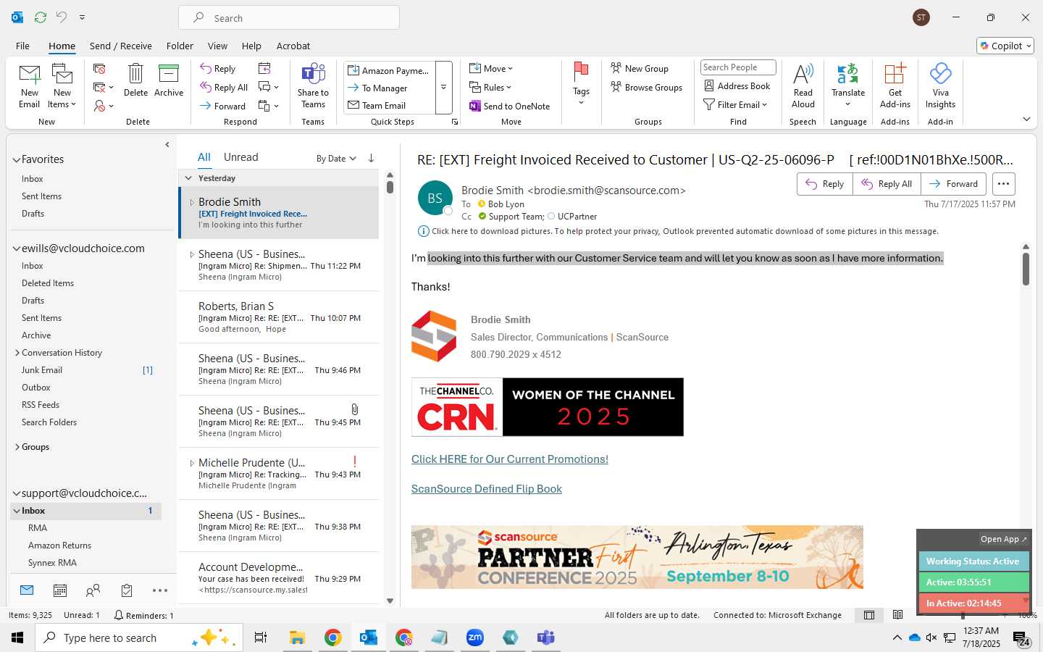Expand the Groups section
This screenshot has height=652, width=1043.
[17, 447]
